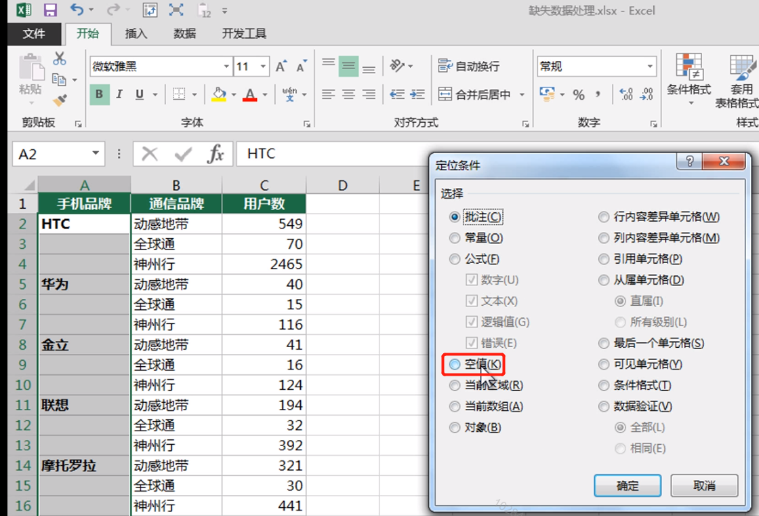Open the font size dropdown
Viewport: 759px width, 516px height.
[263, 66]
